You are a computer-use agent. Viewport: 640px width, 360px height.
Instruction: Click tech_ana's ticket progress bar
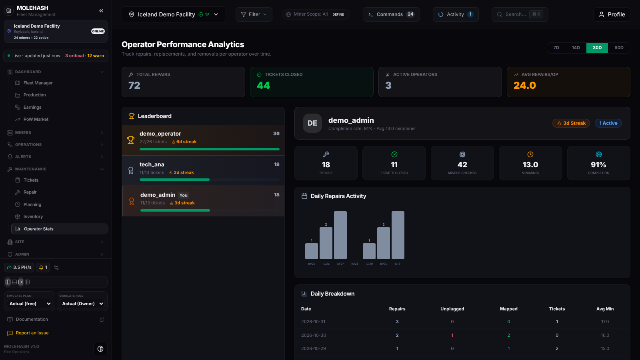(x=210, y=180)
